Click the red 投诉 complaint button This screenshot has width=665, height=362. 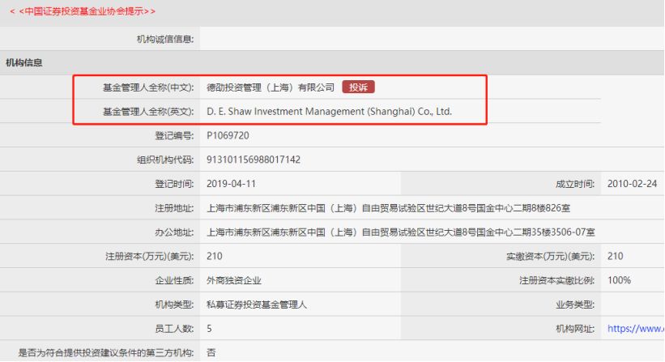[358, 87]
